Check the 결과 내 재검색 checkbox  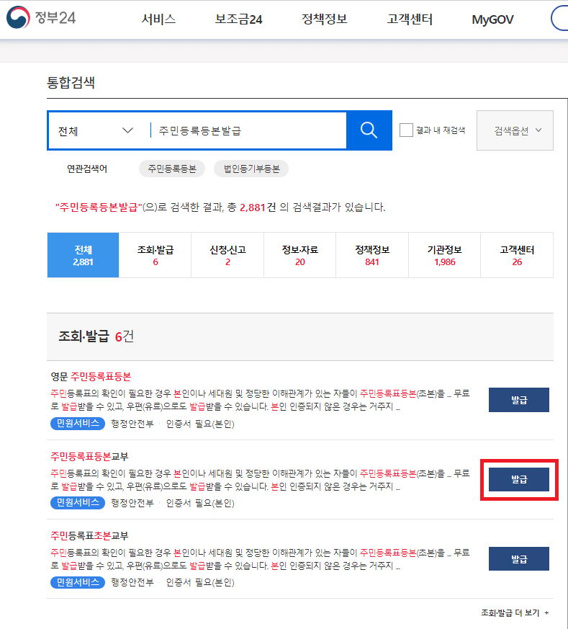(x=406, y=130)
